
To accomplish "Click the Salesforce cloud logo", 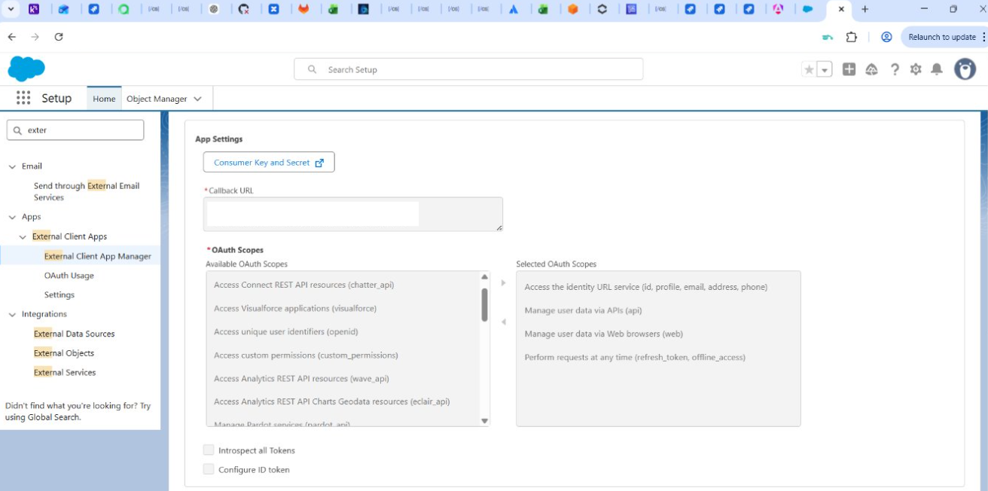I will 26,69.
